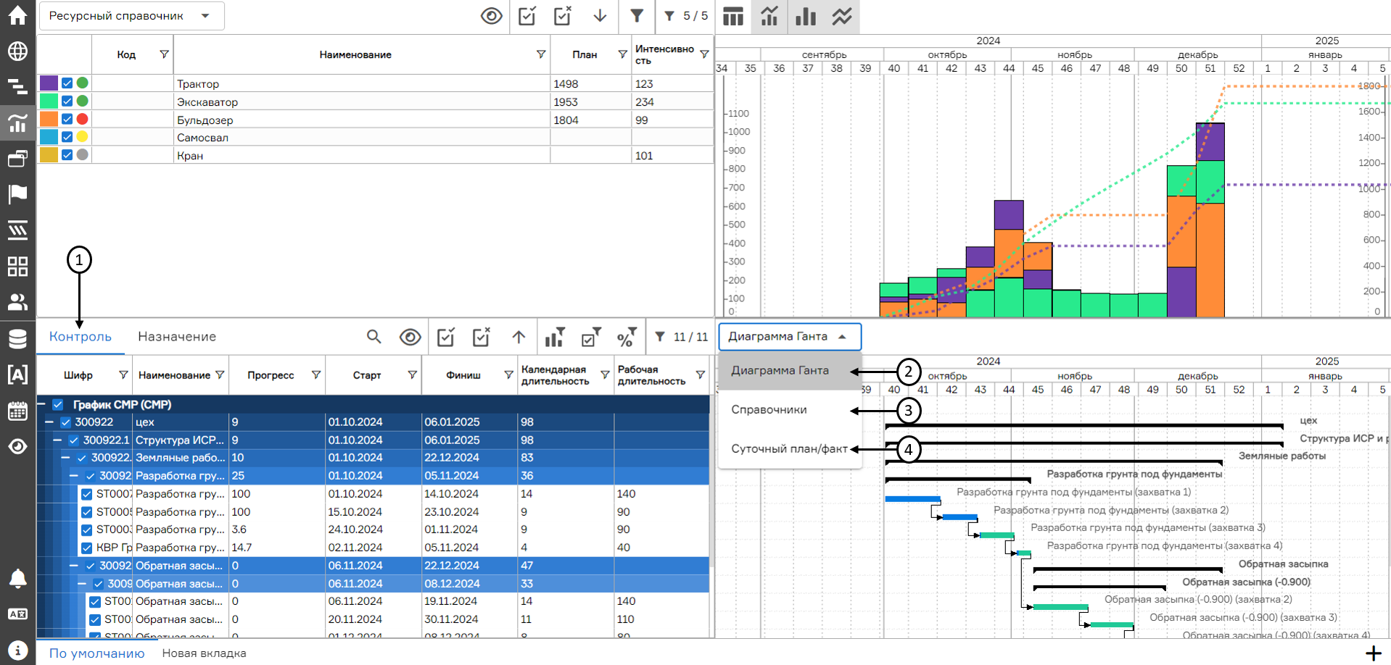Open the Gantt bars sidebar icon

[17, 87]
